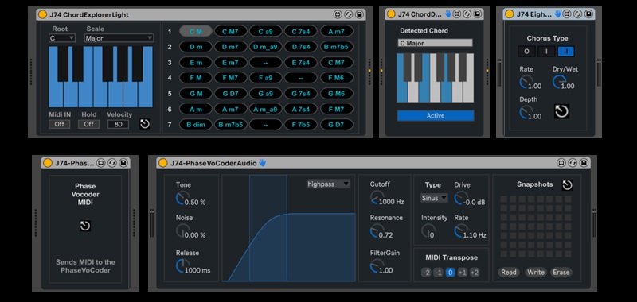Click the Write snapshot button
Image resolution: width=637 pixels, height=302 pixels.
click(535, 272)
